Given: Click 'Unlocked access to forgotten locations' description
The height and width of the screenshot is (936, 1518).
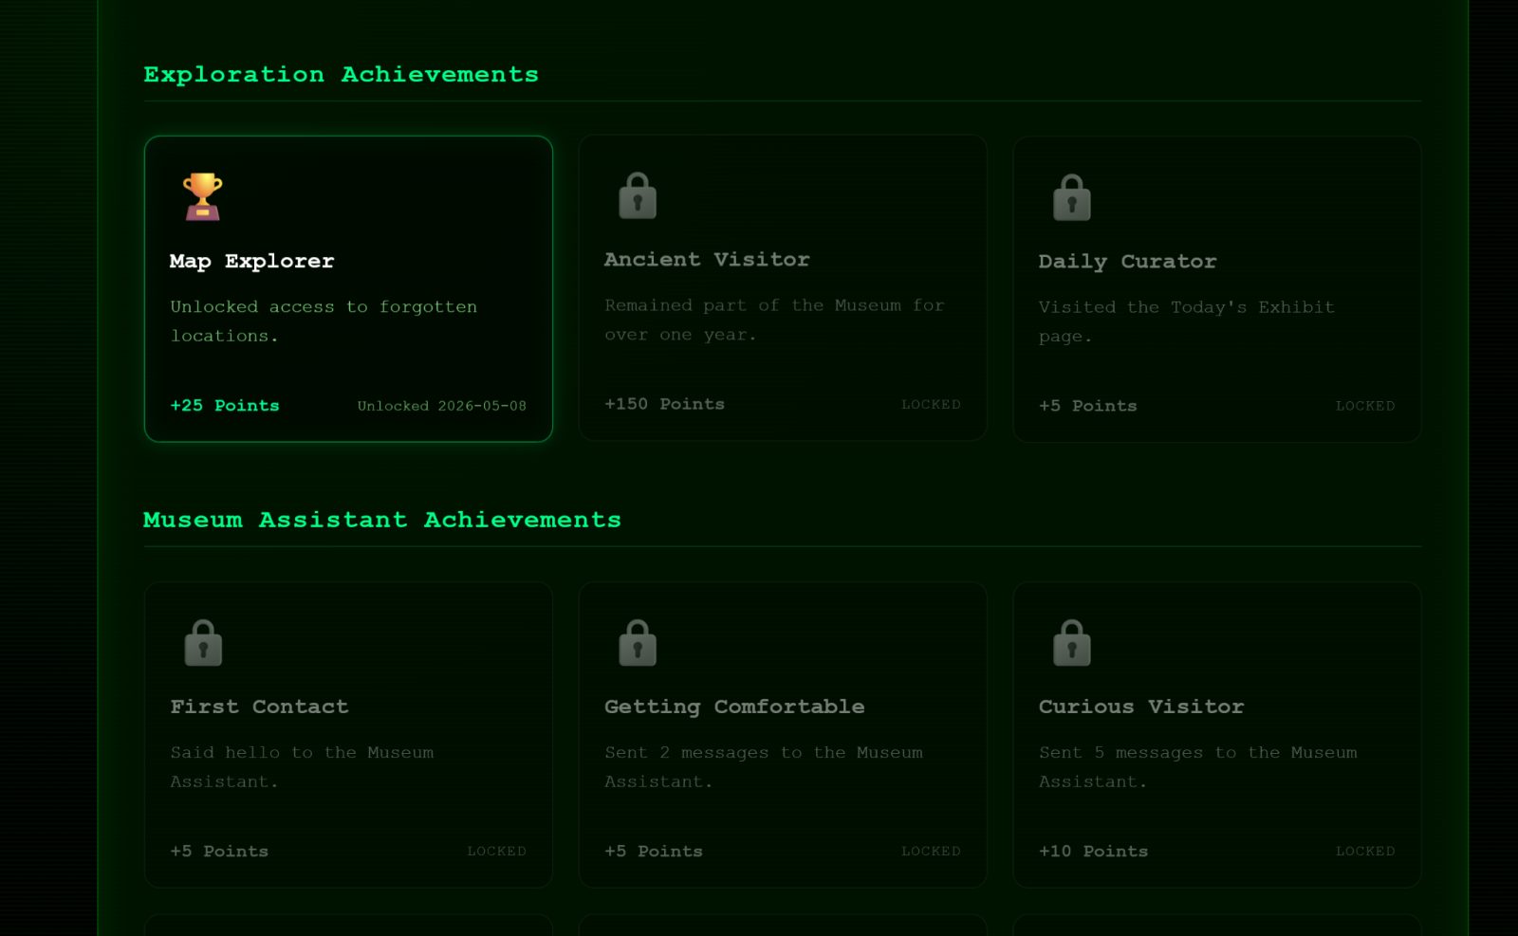Looking at the screenshot, I should pos(324,321).
